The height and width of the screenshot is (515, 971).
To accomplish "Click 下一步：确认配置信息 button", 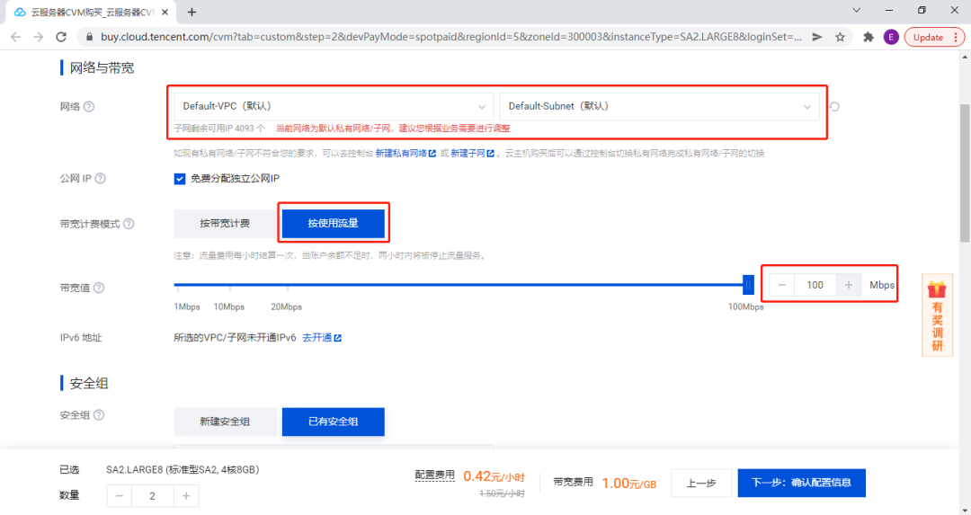I will (801, 483).
